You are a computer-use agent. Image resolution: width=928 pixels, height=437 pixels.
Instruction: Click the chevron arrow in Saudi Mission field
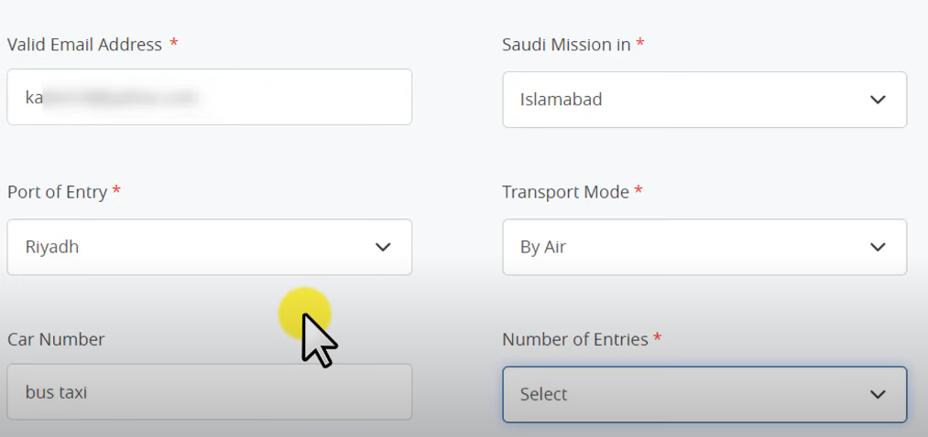pos(878,100)
